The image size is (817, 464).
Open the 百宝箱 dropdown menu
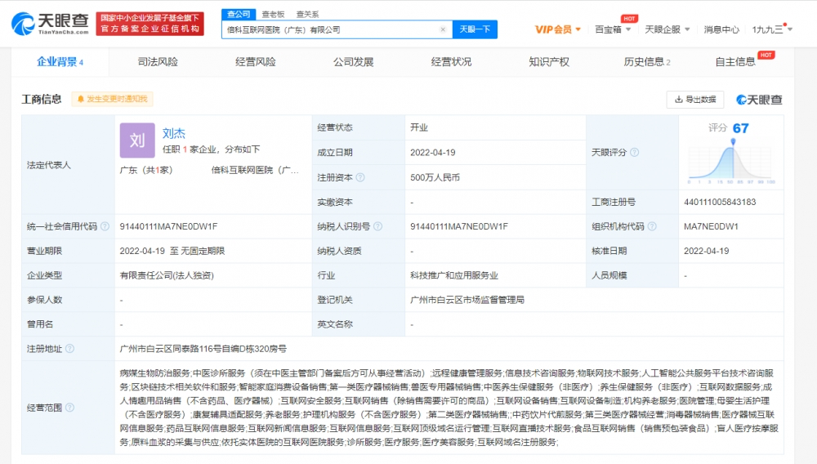(x=613, y=29)
